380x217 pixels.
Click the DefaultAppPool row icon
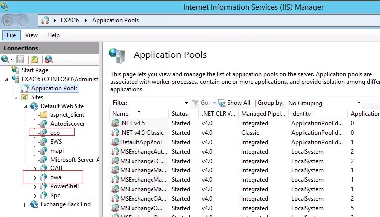tap(115, 142)
